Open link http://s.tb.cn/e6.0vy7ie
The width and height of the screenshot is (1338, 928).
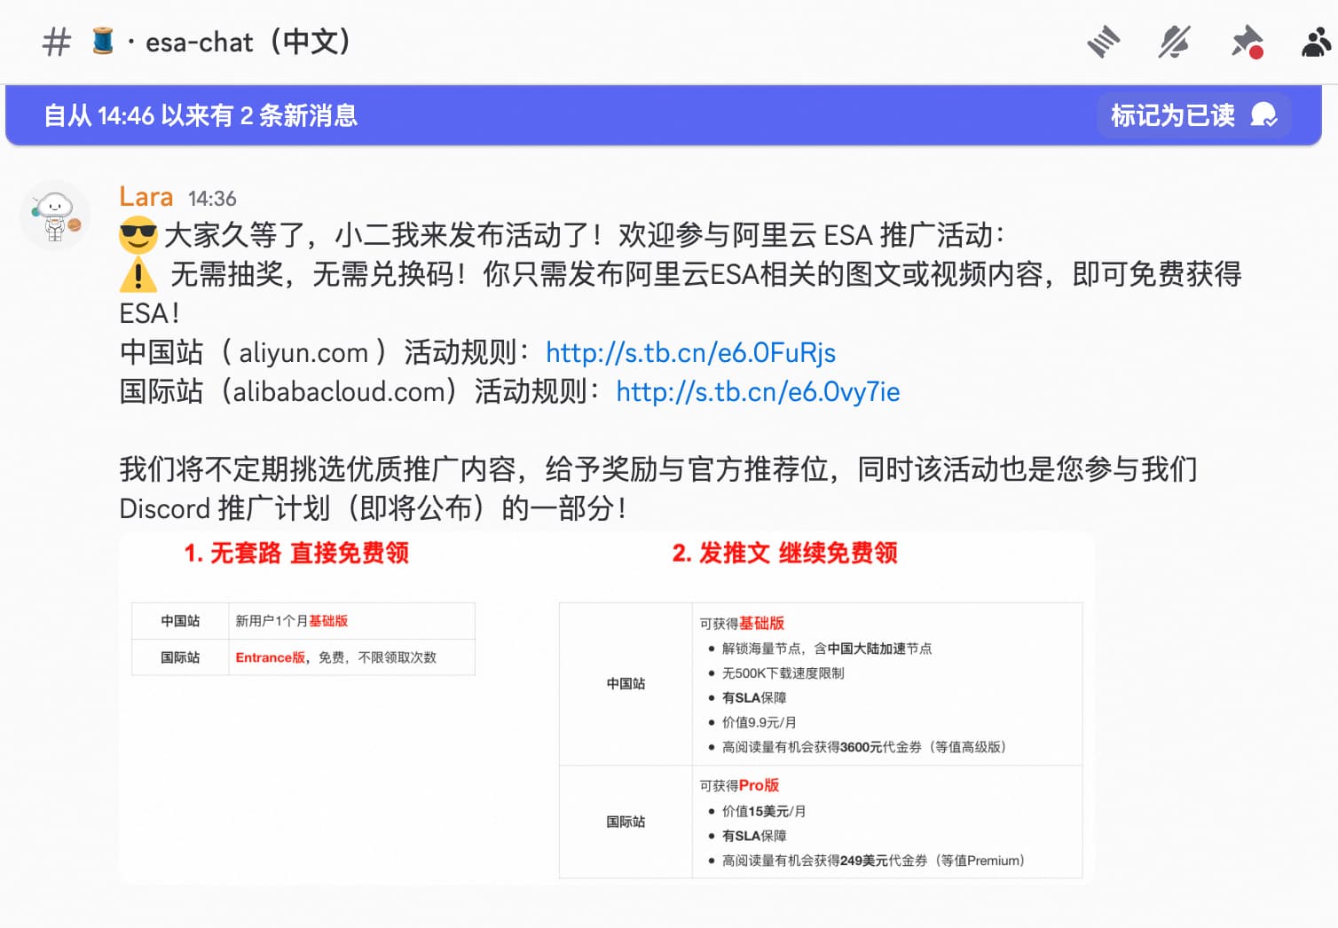[x=758, y=392]
